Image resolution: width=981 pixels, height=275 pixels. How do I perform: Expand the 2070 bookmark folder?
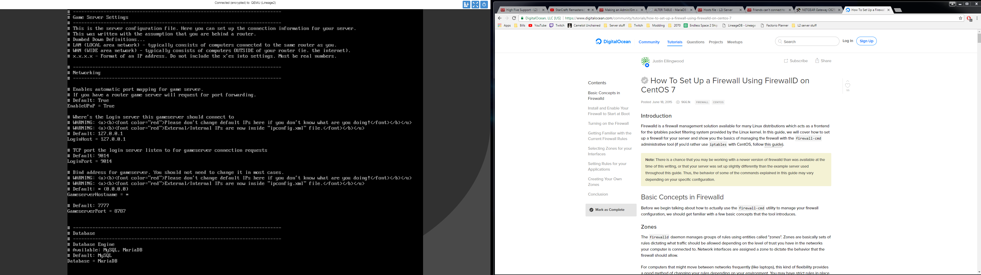point(674,25)
